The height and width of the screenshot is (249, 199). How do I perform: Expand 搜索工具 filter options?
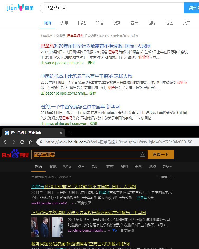(x=165, y=177)
